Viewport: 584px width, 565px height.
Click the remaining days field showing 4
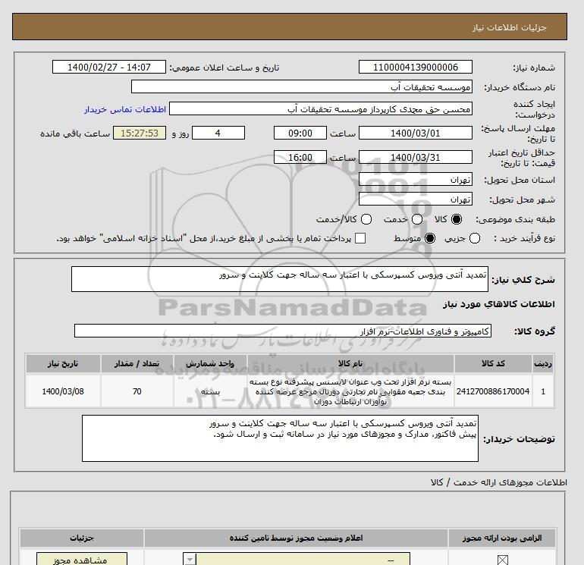coord(218,133)
